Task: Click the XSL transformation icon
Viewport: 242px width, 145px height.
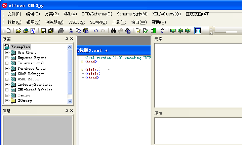Action: (173, 31)
